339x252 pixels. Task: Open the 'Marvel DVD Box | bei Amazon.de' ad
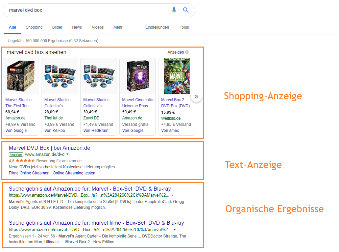click(x=49, y=148)
